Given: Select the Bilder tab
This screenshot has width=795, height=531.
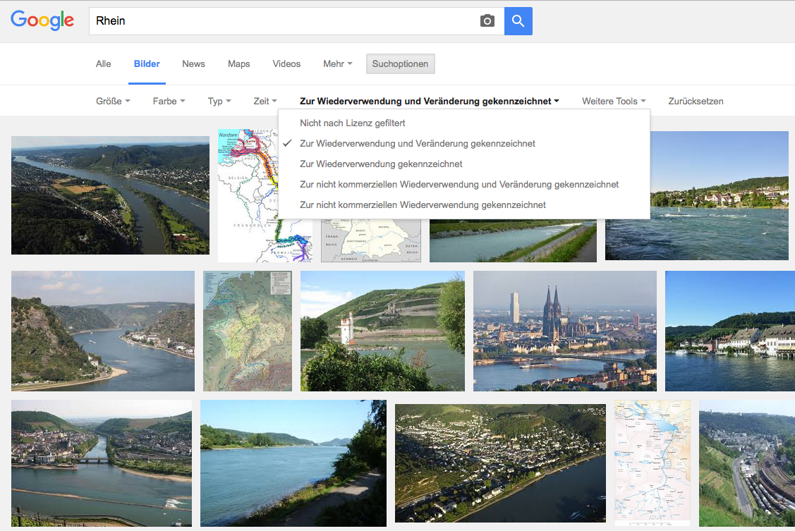Looking at the screenshot, I should [x=147, y=64].
